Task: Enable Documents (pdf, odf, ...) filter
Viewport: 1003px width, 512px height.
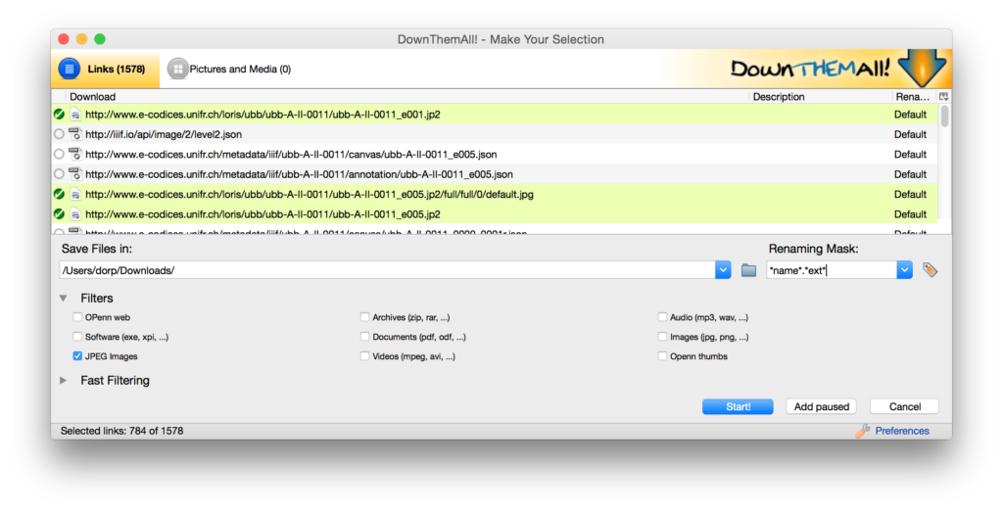Action: [364, 336]
